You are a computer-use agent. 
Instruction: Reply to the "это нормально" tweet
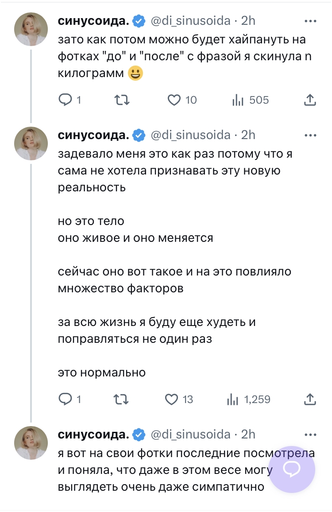click(65, 400)
